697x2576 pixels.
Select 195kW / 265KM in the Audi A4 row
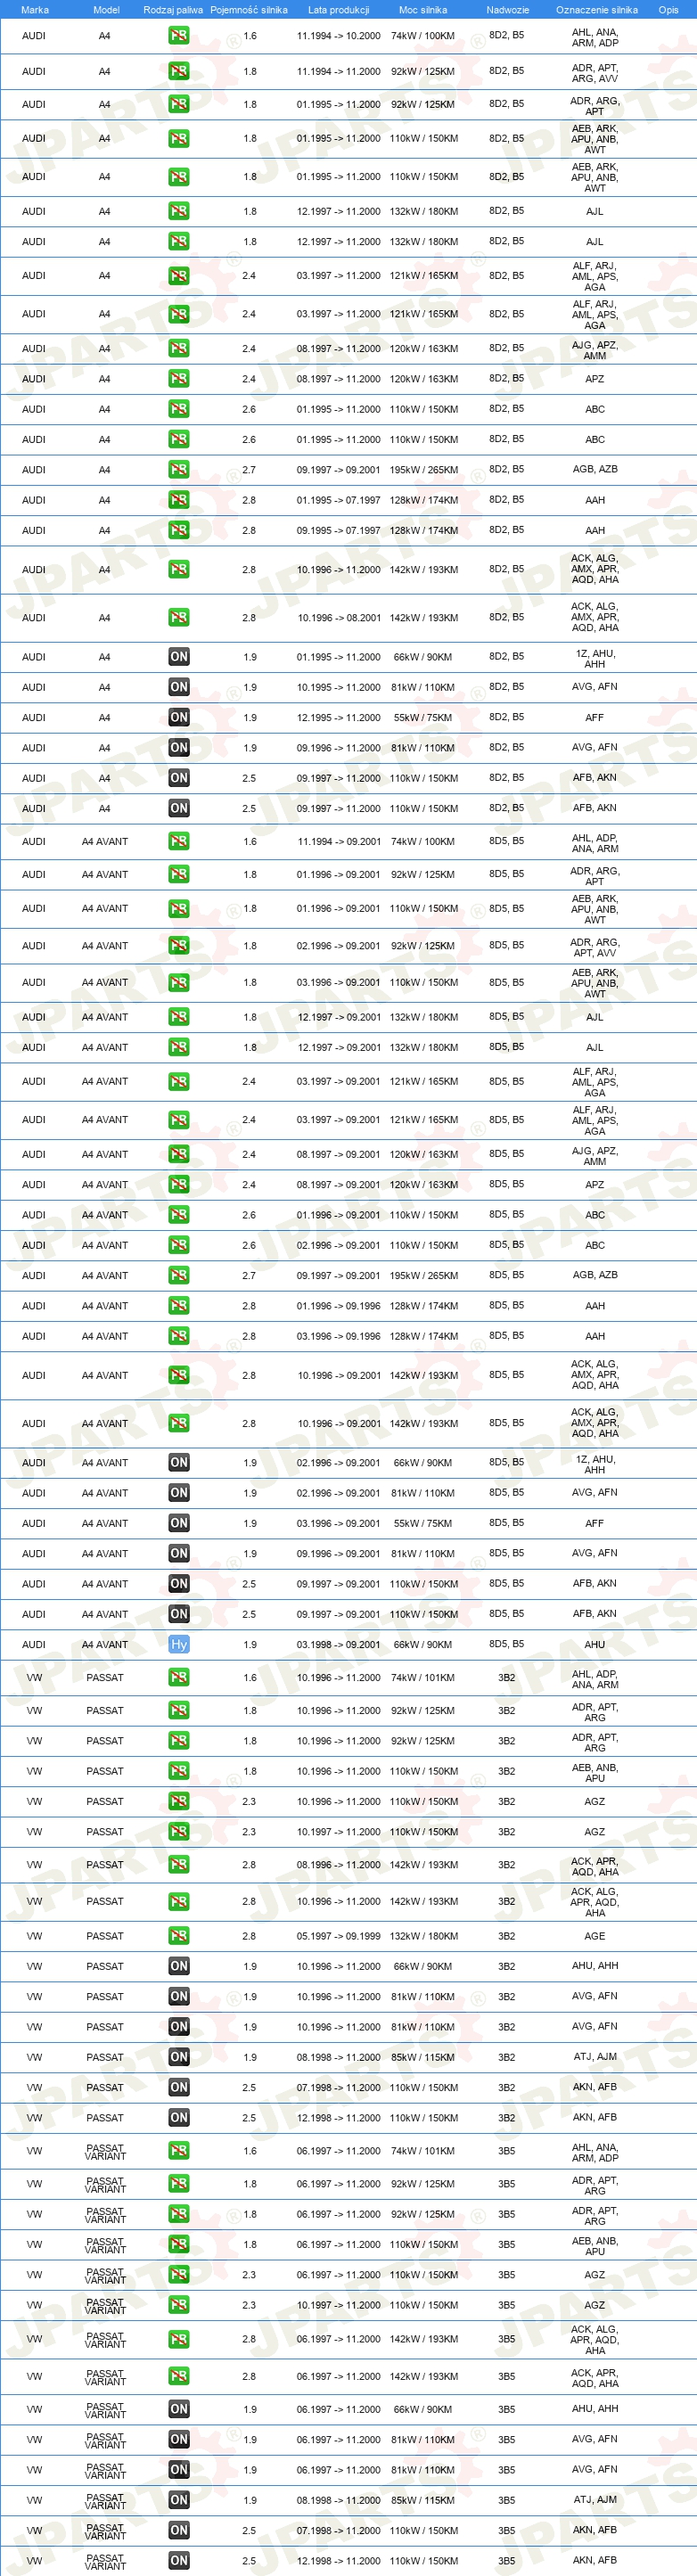click(x=424, y=470)
